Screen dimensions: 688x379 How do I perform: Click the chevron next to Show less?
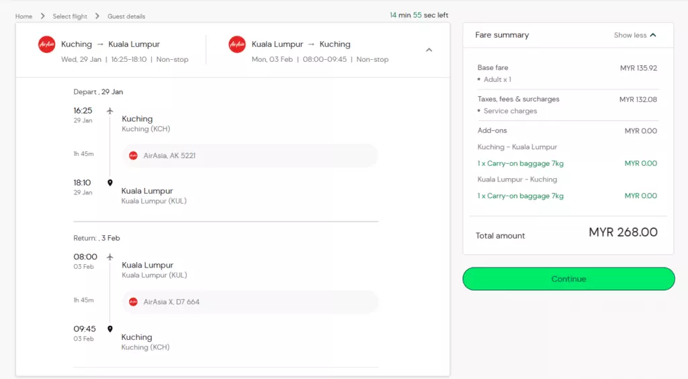pos(653,36)
